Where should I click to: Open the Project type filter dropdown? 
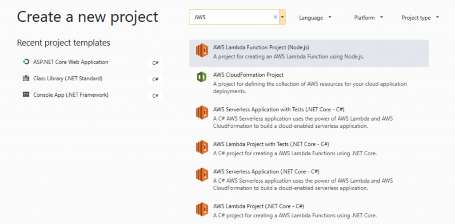(420, 18)
